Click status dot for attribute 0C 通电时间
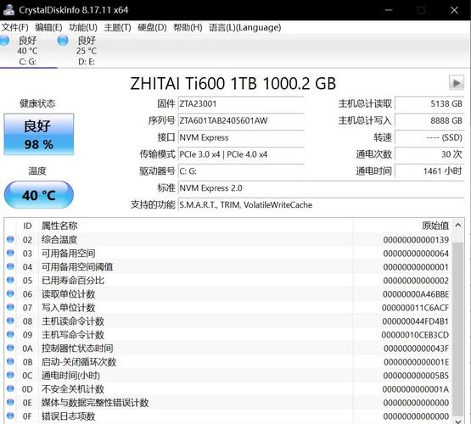The image size is (471, 424). coord(10,375)
